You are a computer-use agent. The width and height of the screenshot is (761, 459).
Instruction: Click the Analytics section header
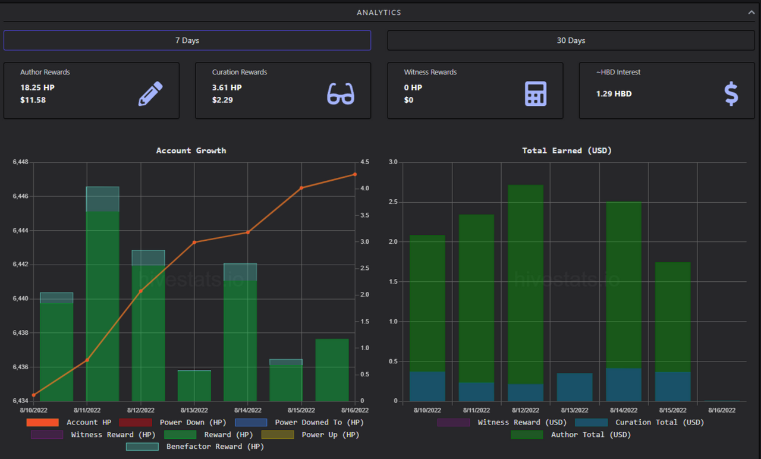click(379, 12)
